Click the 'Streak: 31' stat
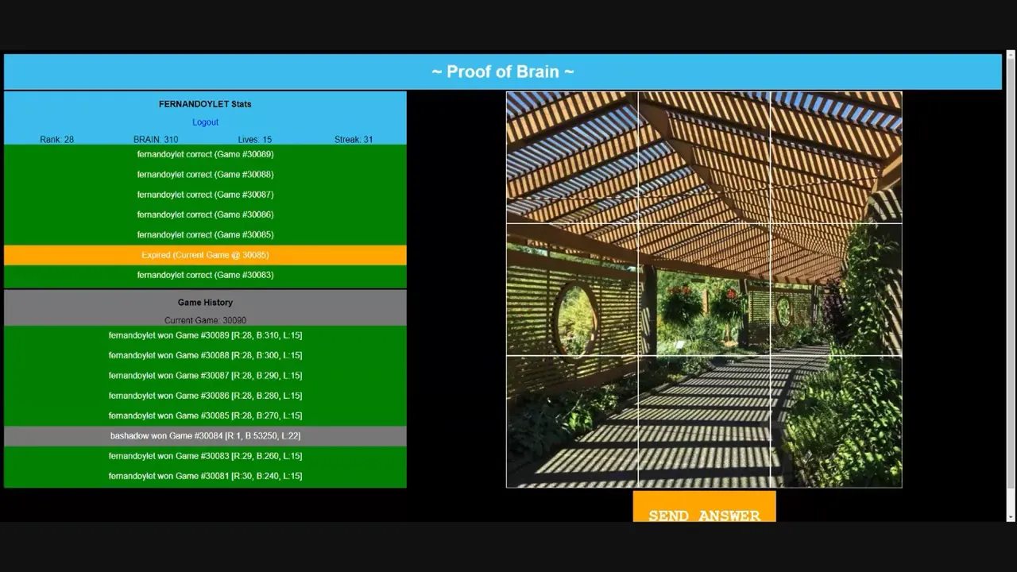The width and height of the screenshot is (1017, 572). coord(354,139)
